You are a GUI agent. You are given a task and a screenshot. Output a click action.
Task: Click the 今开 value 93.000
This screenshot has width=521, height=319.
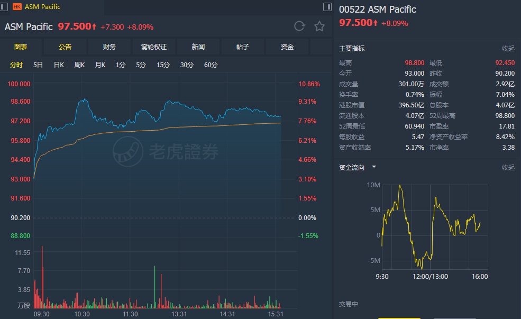pos(414,74)
